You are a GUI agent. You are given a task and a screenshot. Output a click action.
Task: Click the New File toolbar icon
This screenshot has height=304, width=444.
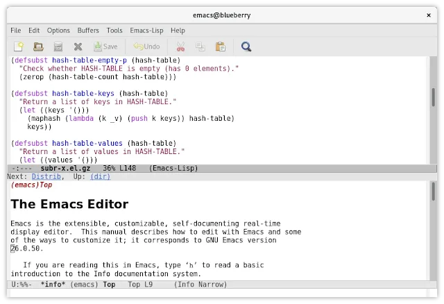(19, 47)
